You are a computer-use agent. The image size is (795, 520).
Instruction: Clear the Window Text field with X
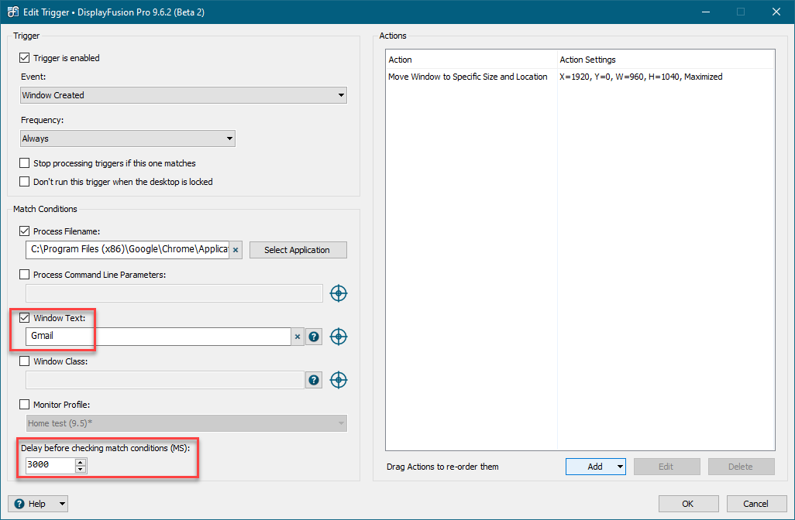pos(297,337)
